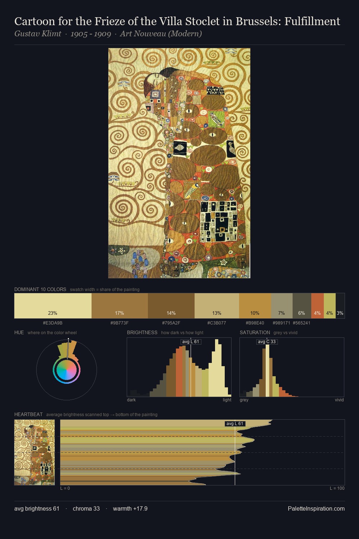Image resolution: width=359 pixels, height=539 pixels.
Task: Click the hue color wheel ring
Action: [66, 370]
